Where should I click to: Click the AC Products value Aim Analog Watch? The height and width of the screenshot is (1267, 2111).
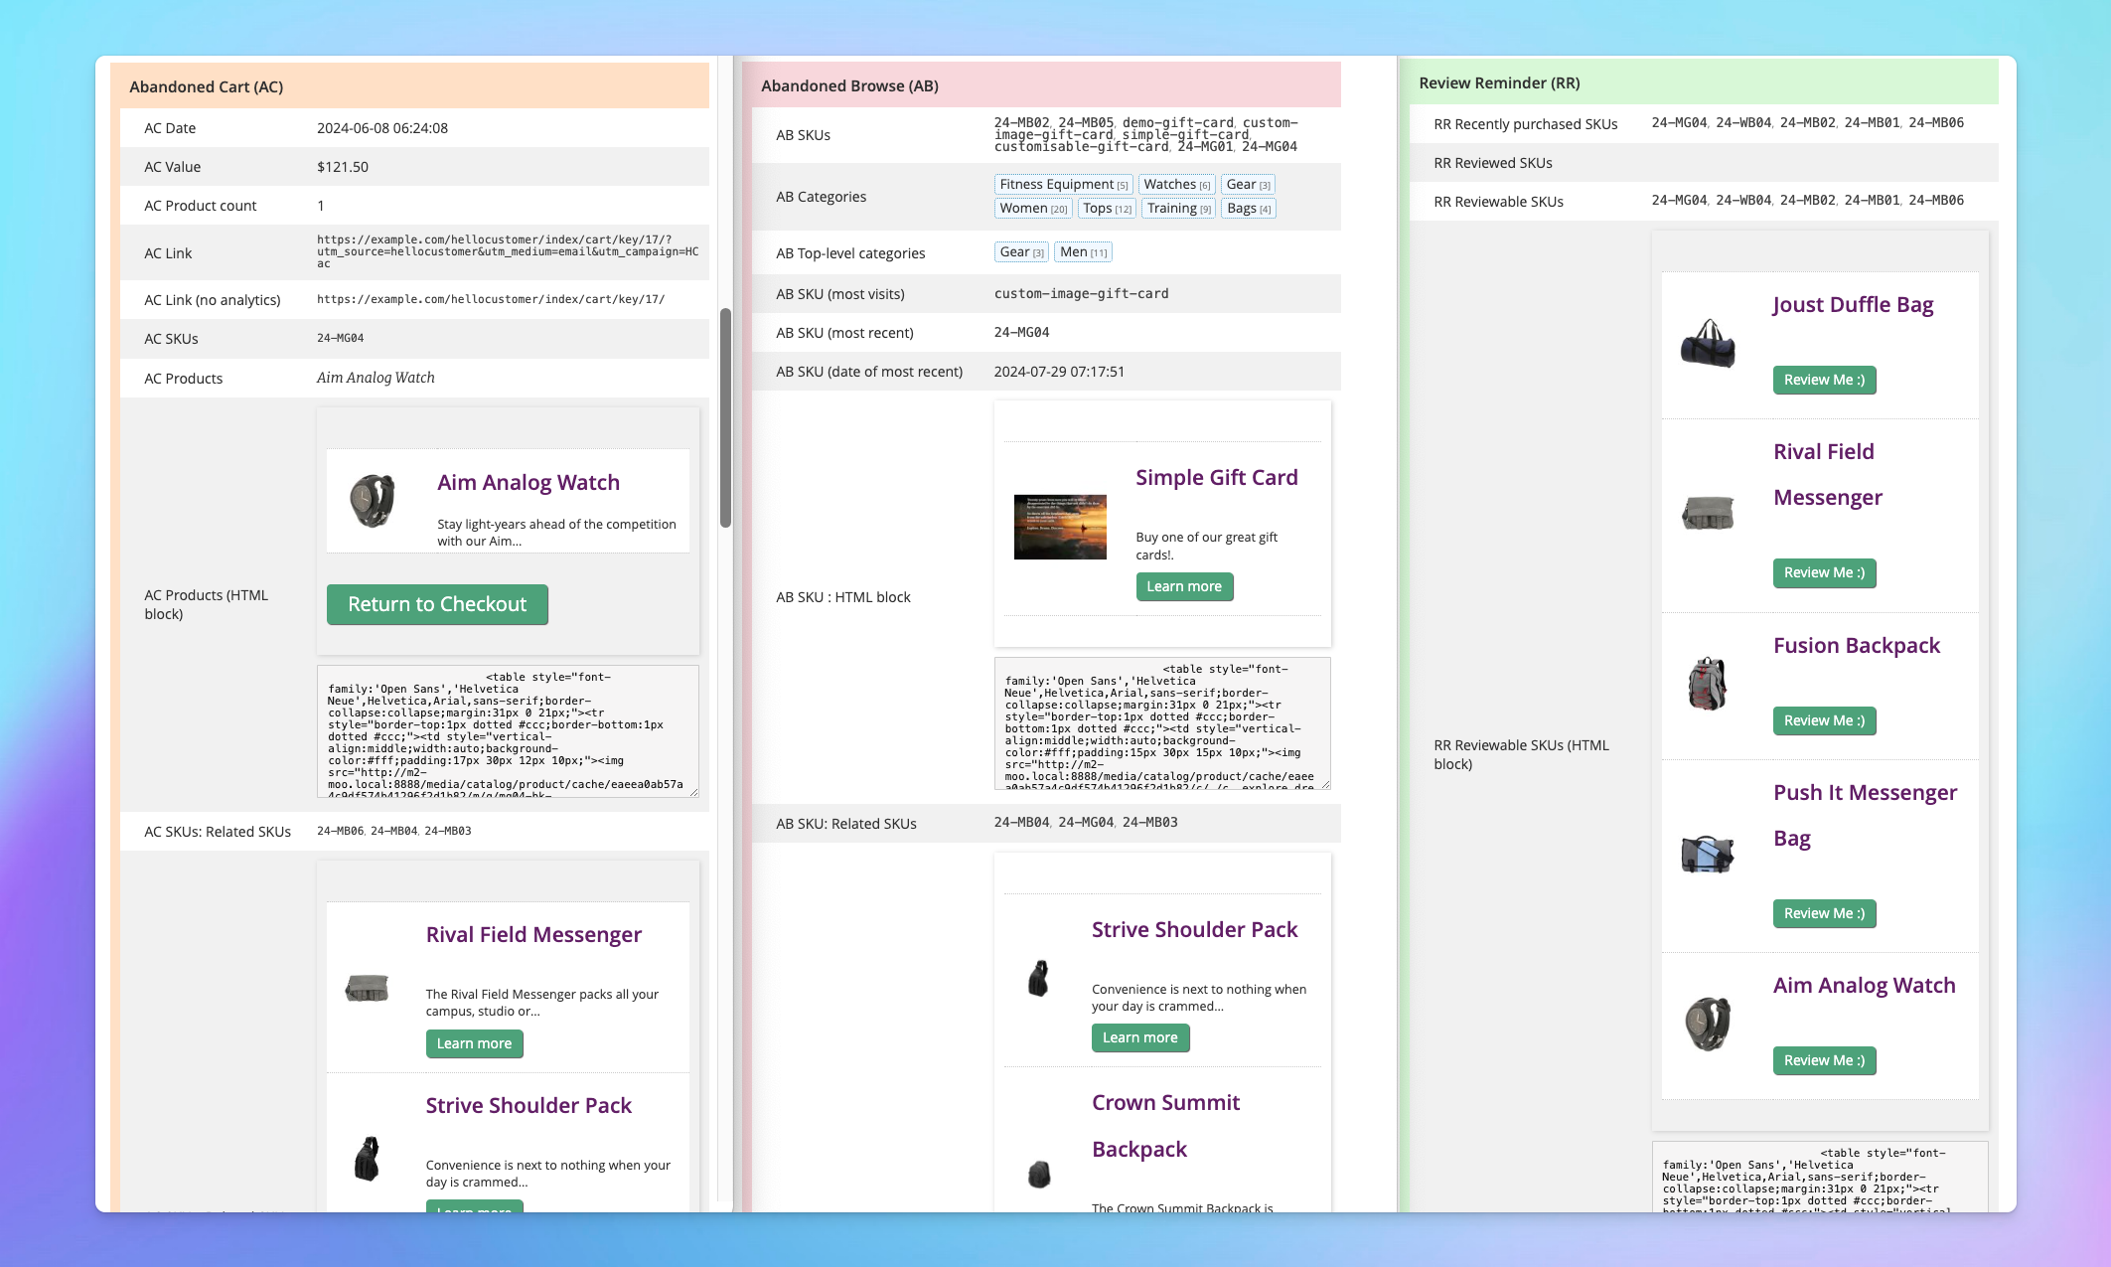[x=376, y=378]
